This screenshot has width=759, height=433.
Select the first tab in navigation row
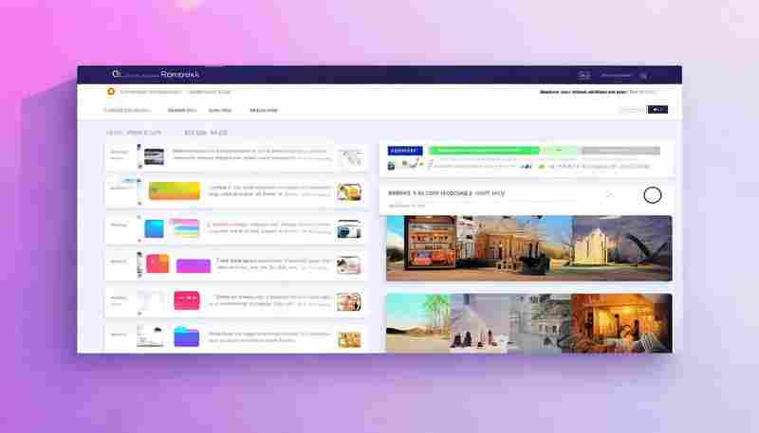pos(127,110)
